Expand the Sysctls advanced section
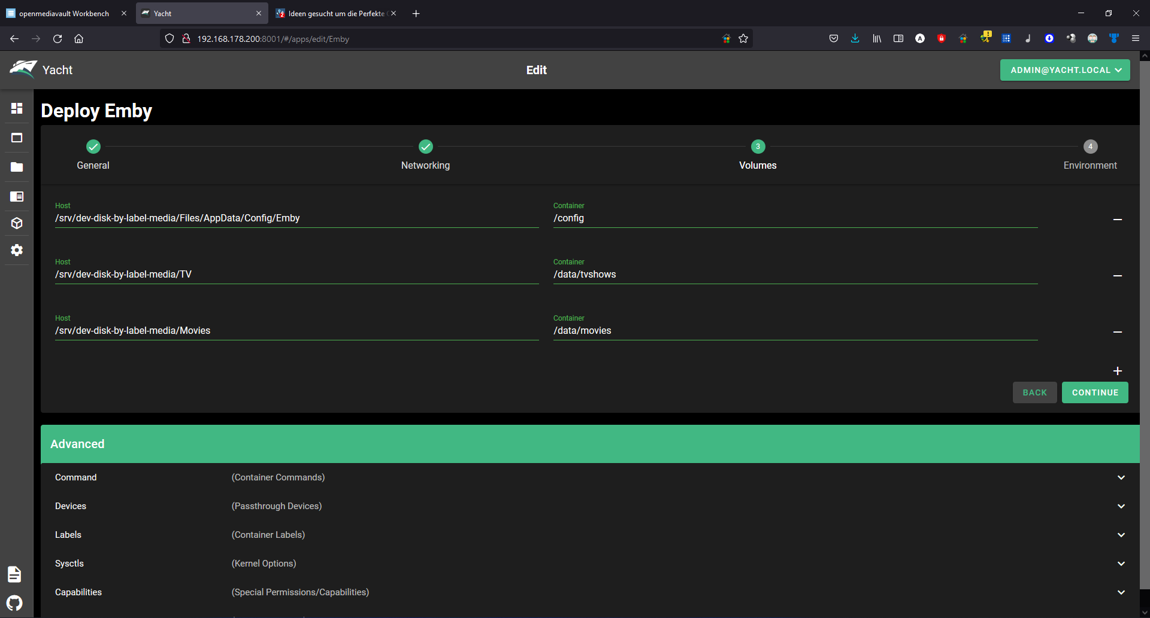This screenshot has height=618, width=1150. pyautogui.click(x=1121, y=564)
